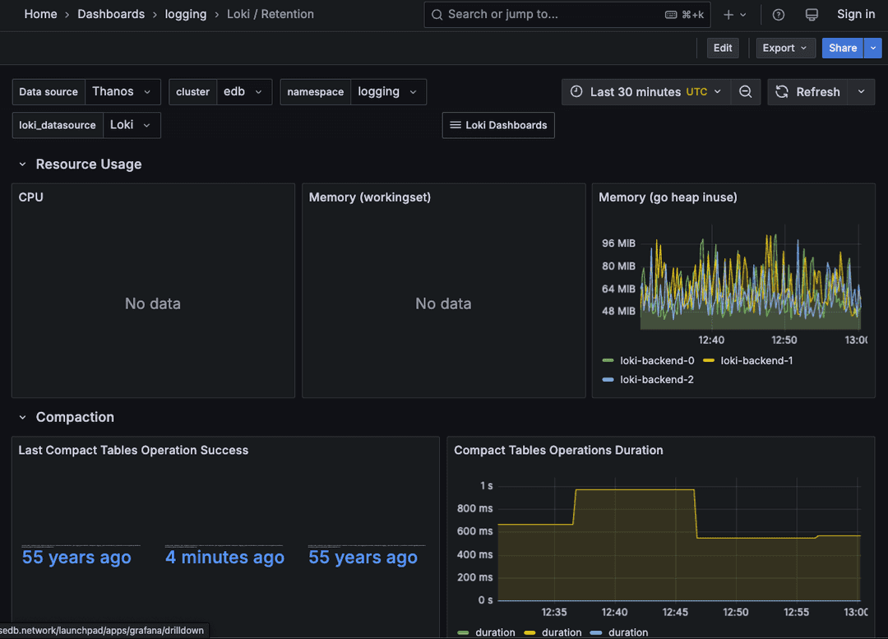The width and height of the screenshot is (888, 639).
Task: Open the Loki Dashboards list
Action: (x=497, y=125)
